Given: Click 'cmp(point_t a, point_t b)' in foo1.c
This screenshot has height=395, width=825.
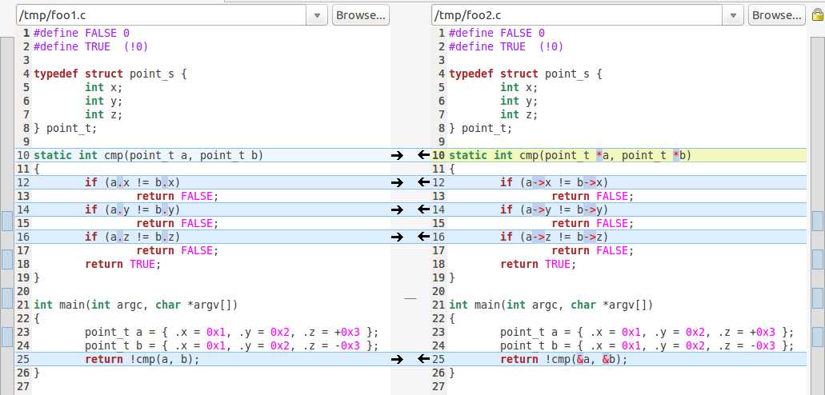Looking at the screenshot, I should coord(183,155).
